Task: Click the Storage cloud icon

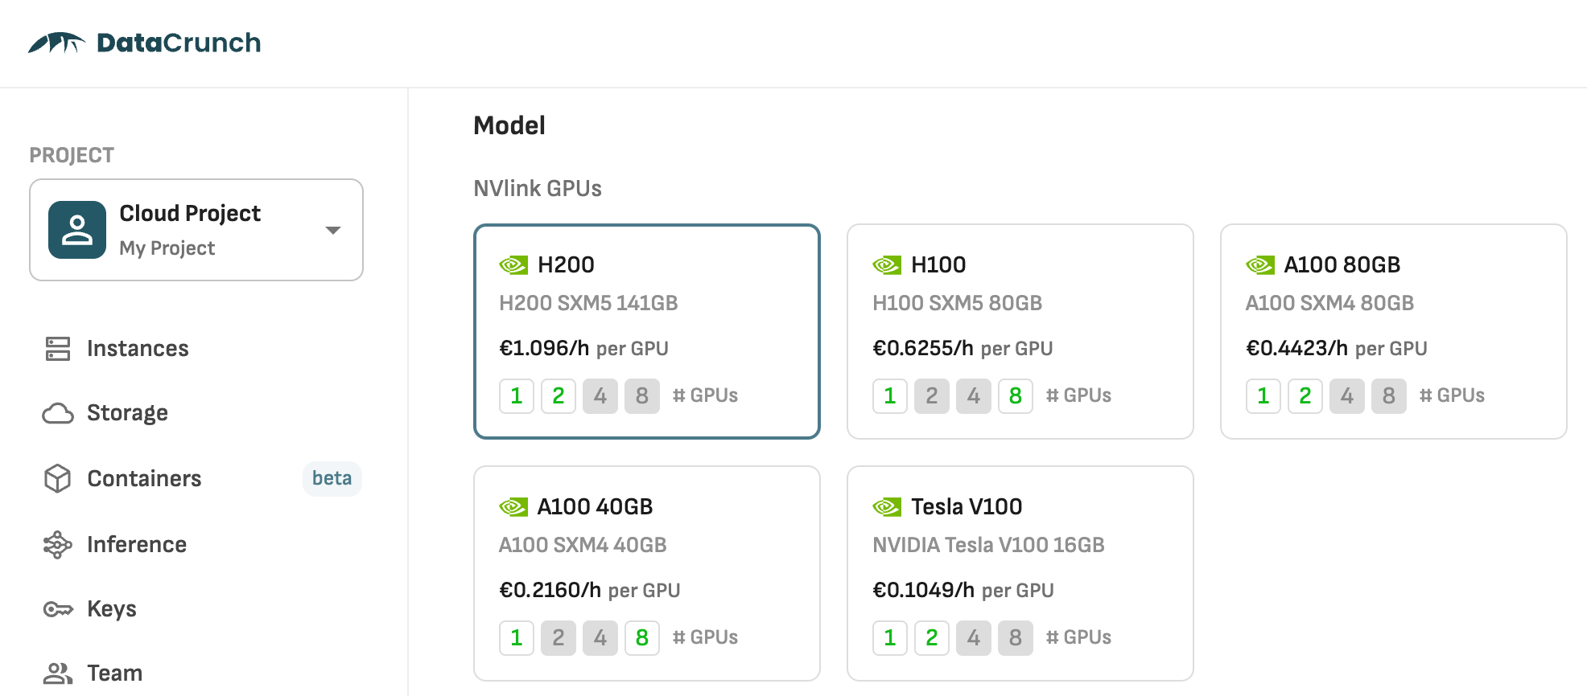Action: 58,413
